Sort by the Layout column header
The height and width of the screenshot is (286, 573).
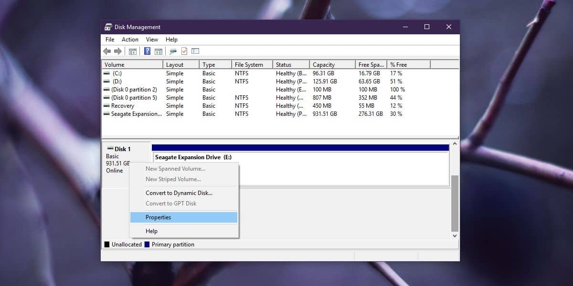[181, 64]
